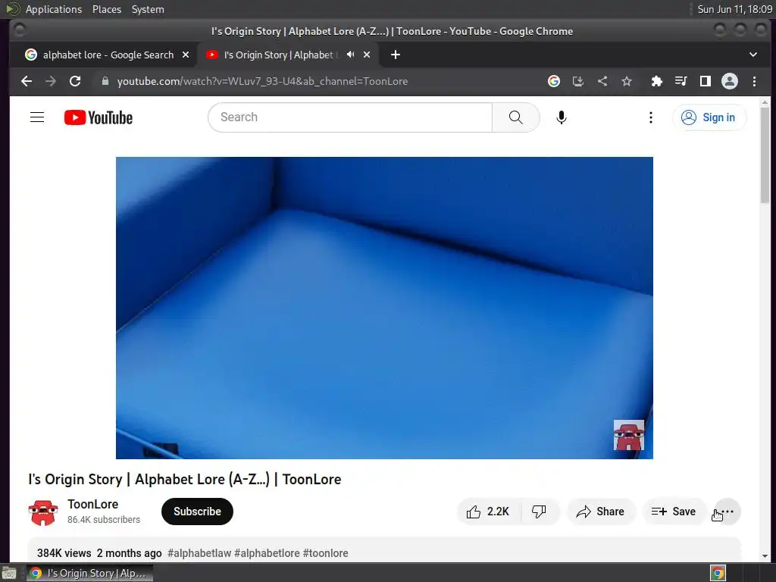
Task: View site information lock icon
Action: coord(105,81)
